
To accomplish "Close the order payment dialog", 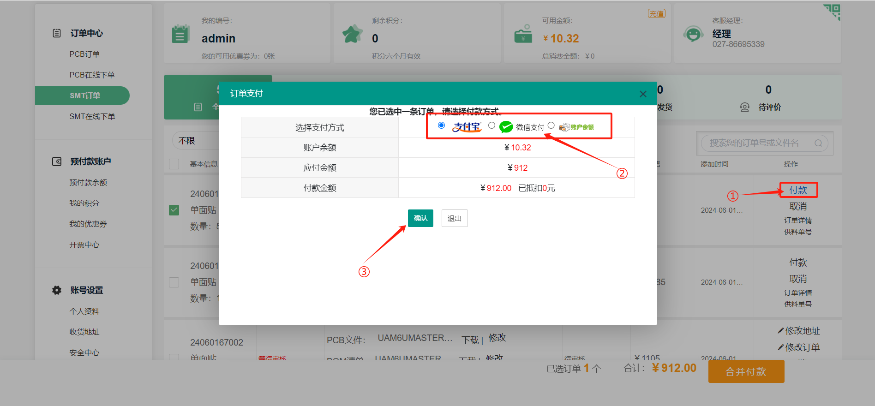I will (643, 94).
